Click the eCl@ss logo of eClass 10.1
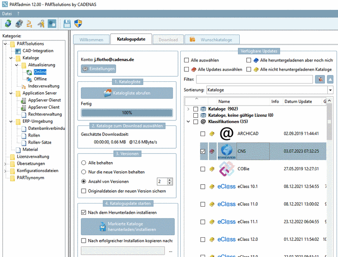 [226, 186]
